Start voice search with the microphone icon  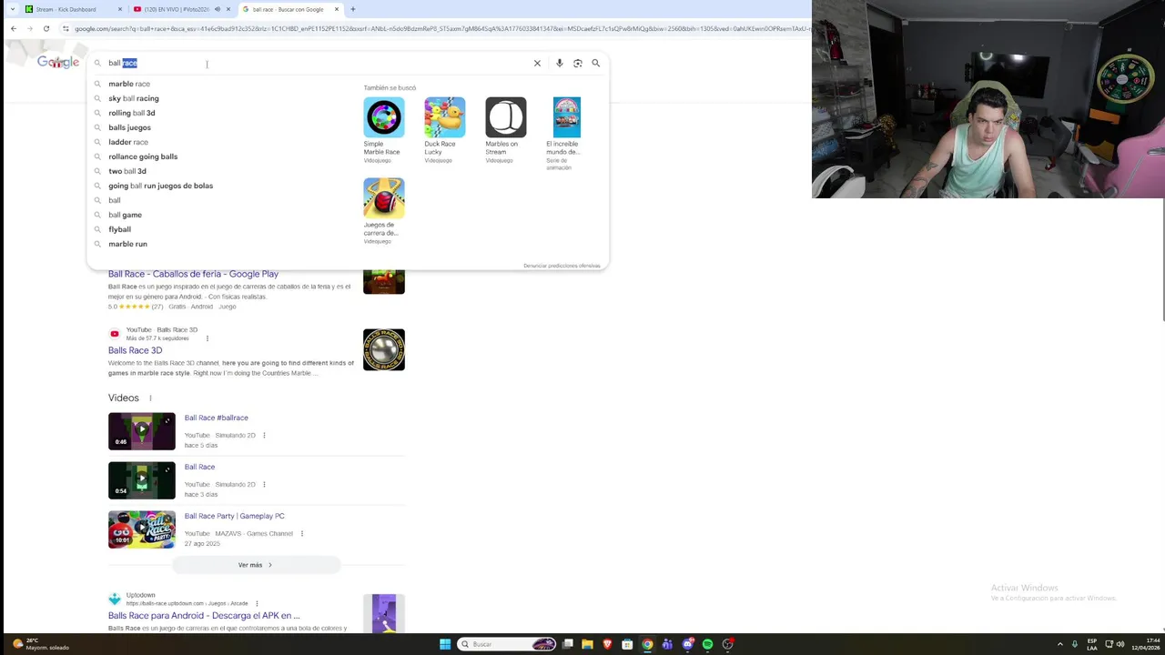559,63
